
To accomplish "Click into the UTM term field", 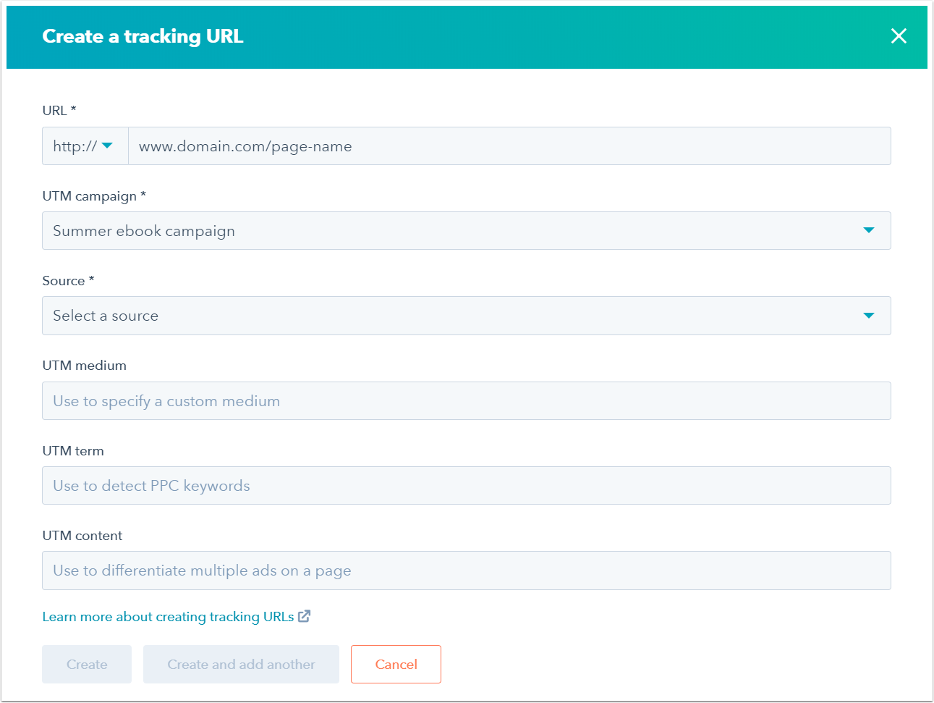I will (466, 486).
